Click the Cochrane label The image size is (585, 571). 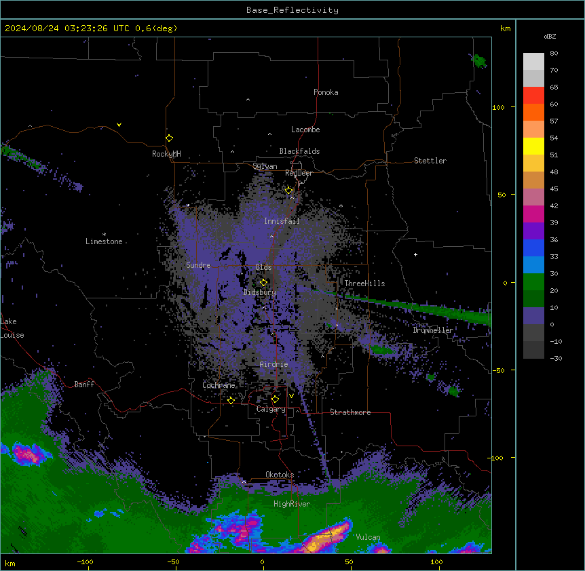pos(219,385)
